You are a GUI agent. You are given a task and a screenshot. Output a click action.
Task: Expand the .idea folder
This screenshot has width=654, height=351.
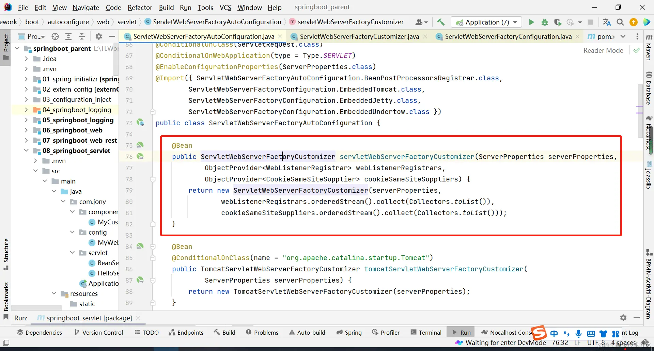pyautogui.click(x=26, y=59)
